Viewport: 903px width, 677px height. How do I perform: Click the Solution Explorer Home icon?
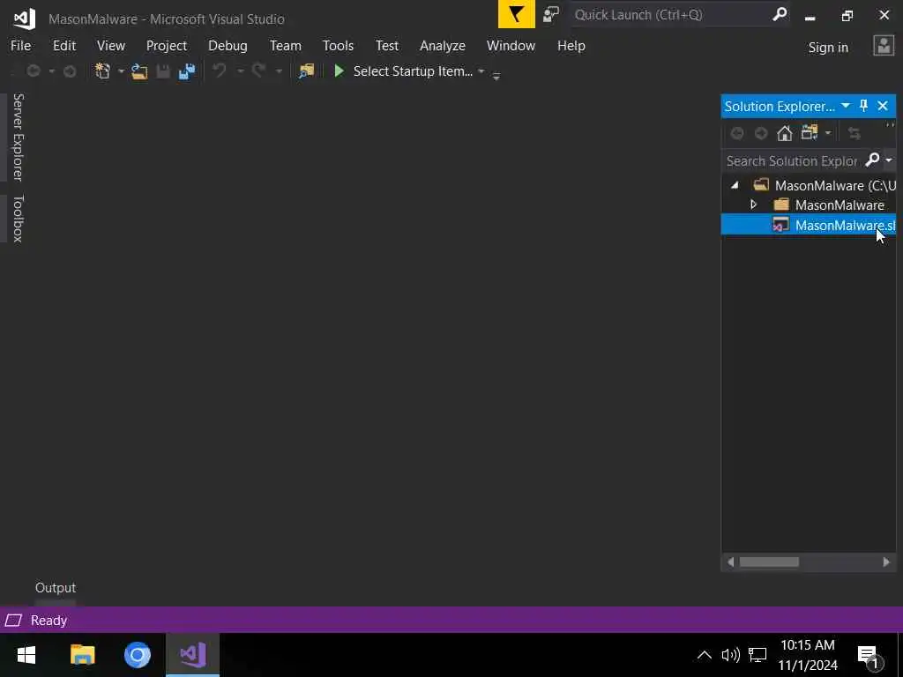click(x=784, y=134)
